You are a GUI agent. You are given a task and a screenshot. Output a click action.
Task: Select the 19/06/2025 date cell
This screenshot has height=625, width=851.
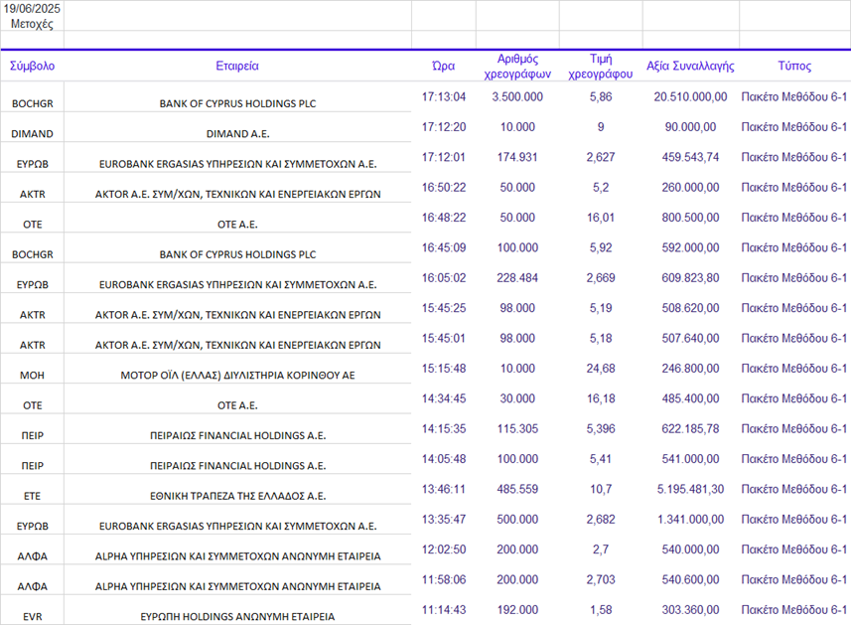click(32, 9)
